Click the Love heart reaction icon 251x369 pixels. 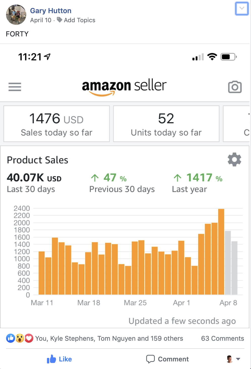tap(29, 338)
